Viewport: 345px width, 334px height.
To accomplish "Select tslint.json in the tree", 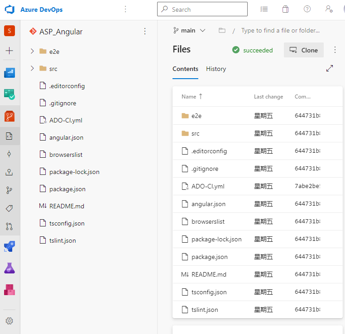I will click(62, 240).
